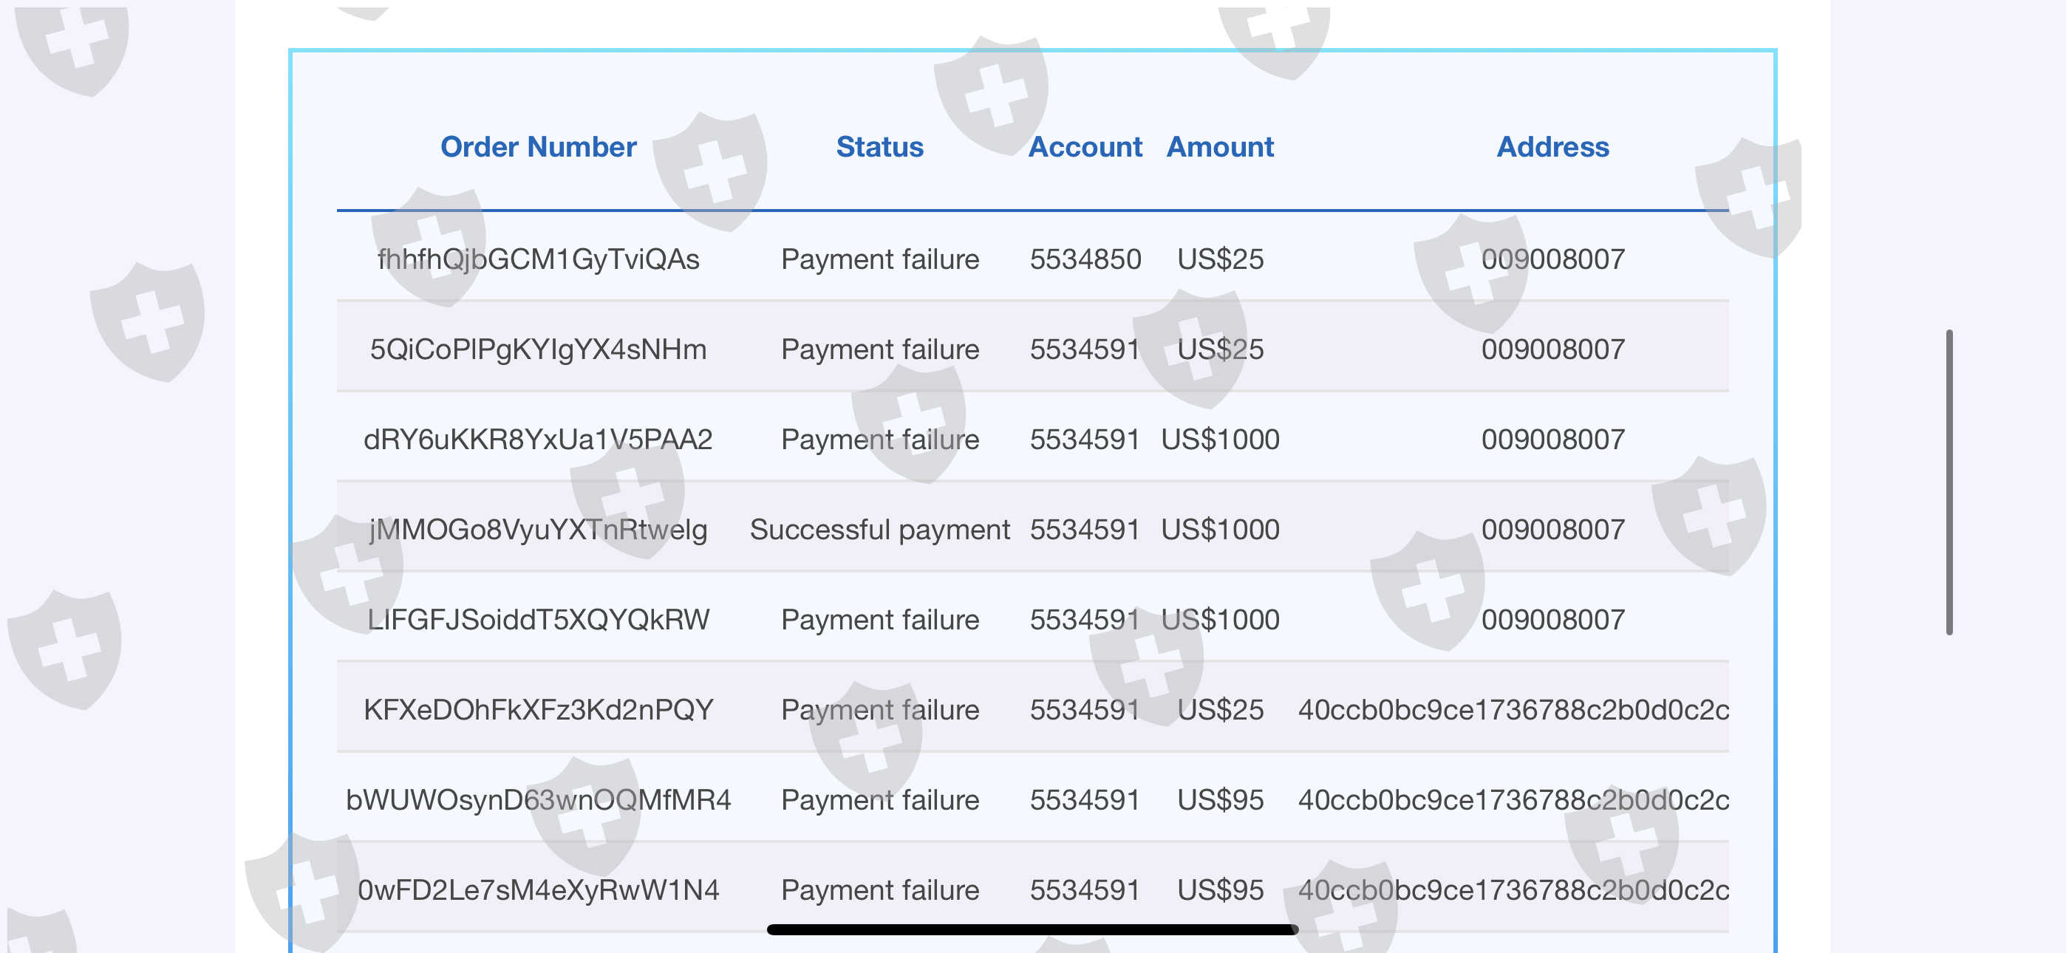Click the Successful payment status cell
This screenshot has width=2066, height=953.
click(879, 530)
